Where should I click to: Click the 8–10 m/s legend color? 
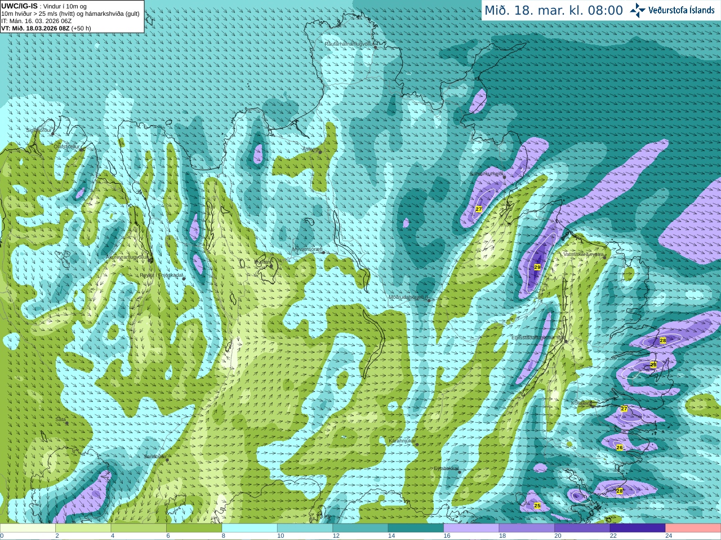[250, 528]
